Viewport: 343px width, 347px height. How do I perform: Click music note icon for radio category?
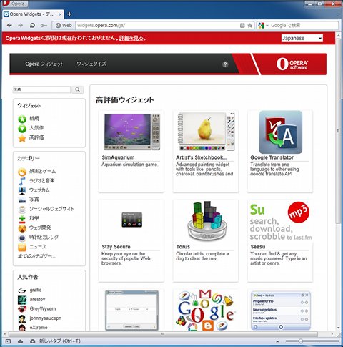click(22, 181)
